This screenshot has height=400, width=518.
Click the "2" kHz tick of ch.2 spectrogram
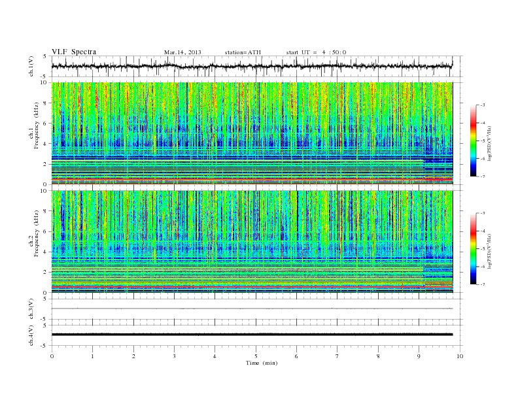click(46, 273)
